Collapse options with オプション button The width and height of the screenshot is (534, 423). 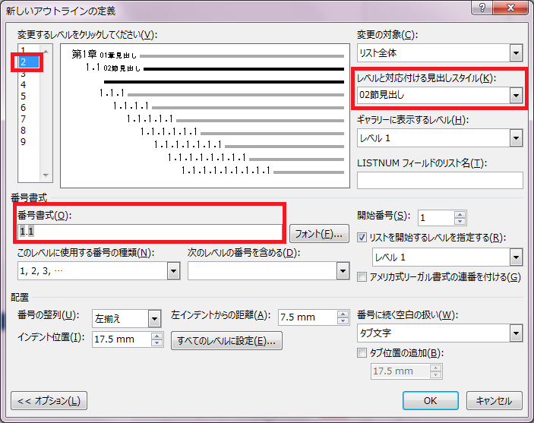(49, 401)
